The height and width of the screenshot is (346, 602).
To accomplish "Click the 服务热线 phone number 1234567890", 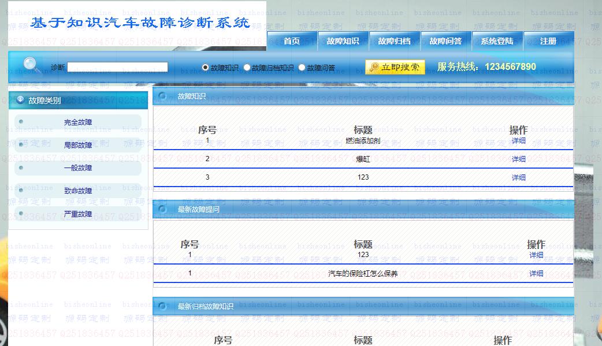I will (x=510, y=67).
